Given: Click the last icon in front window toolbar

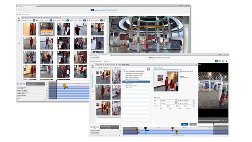Looking at the screenshot, I should coord(226,61).
